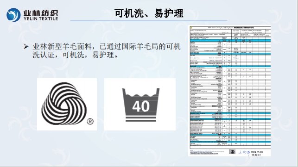
Task: Click the dark seal stamp on the report
Action: [232, 152]
